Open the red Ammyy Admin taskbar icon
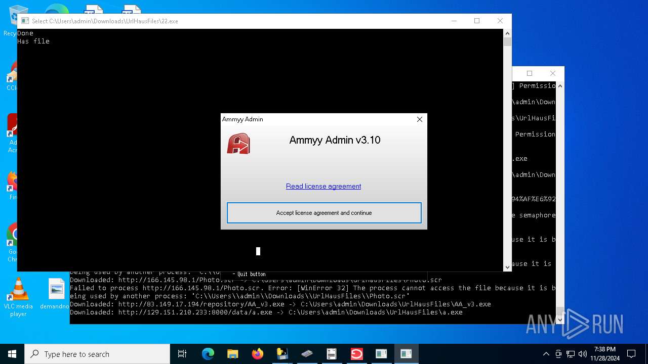Image resolution: width=648 pixels, height=364 pixels. tap(356, 354)
